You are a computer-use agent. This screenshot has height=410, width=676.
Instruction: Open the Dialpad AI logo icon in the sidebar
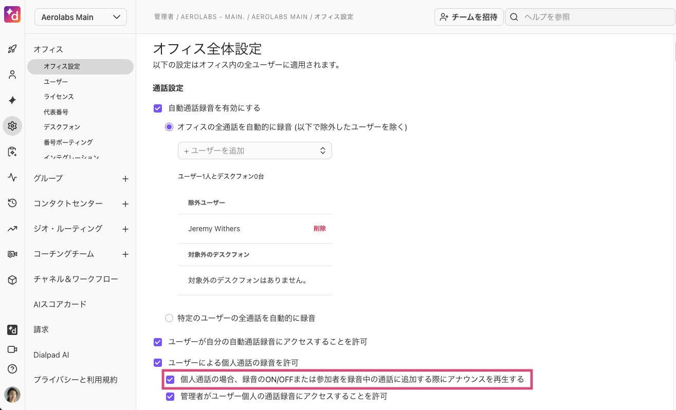pos(12,330)
